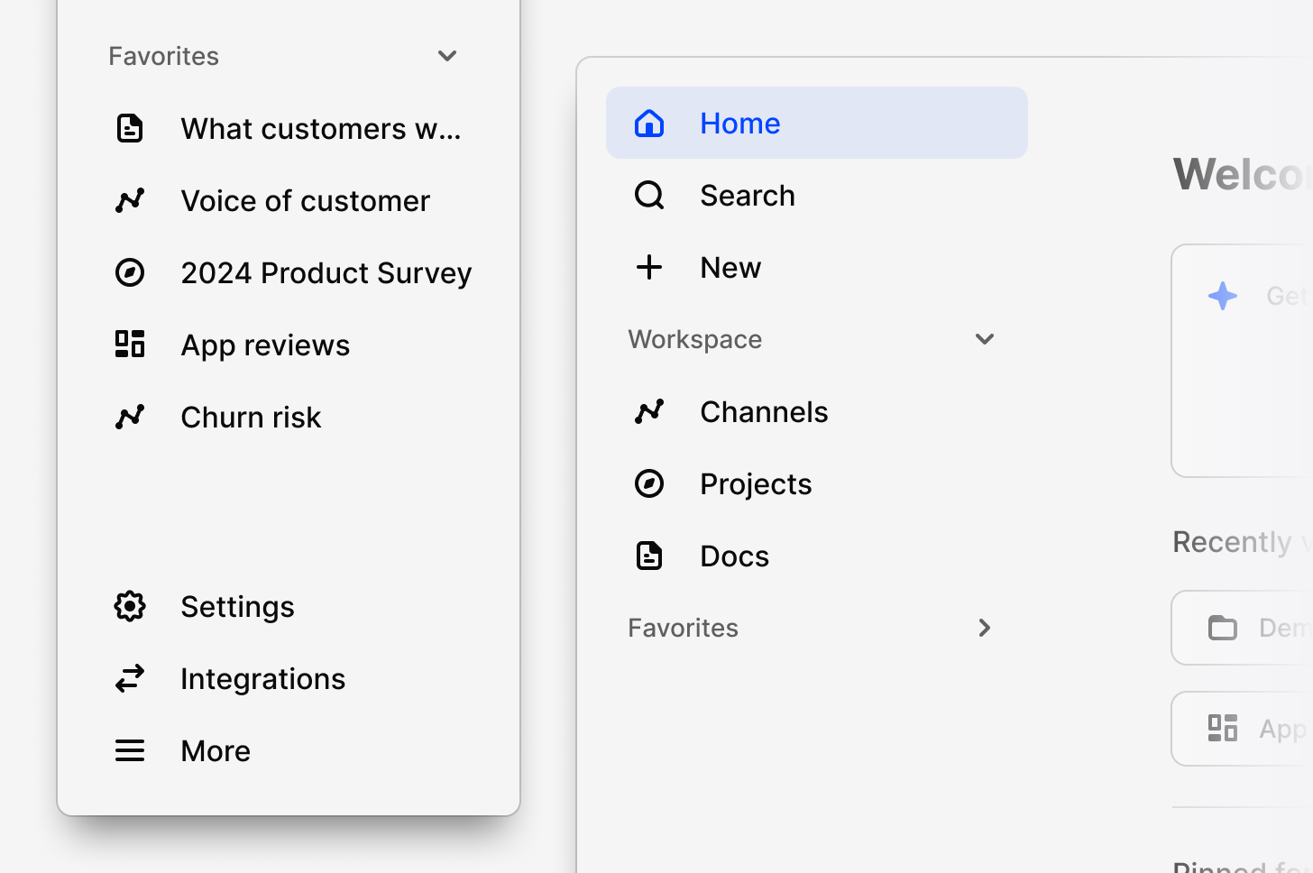This screenshot has height=873, width=1313.
Task: Collapse the Workspace section chevron
Action: coord(985,339)
